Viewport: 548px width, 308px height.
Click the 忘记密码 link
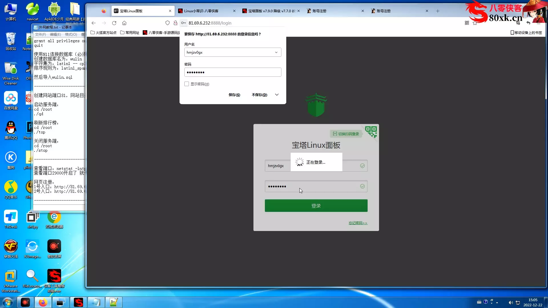(358, 223)
